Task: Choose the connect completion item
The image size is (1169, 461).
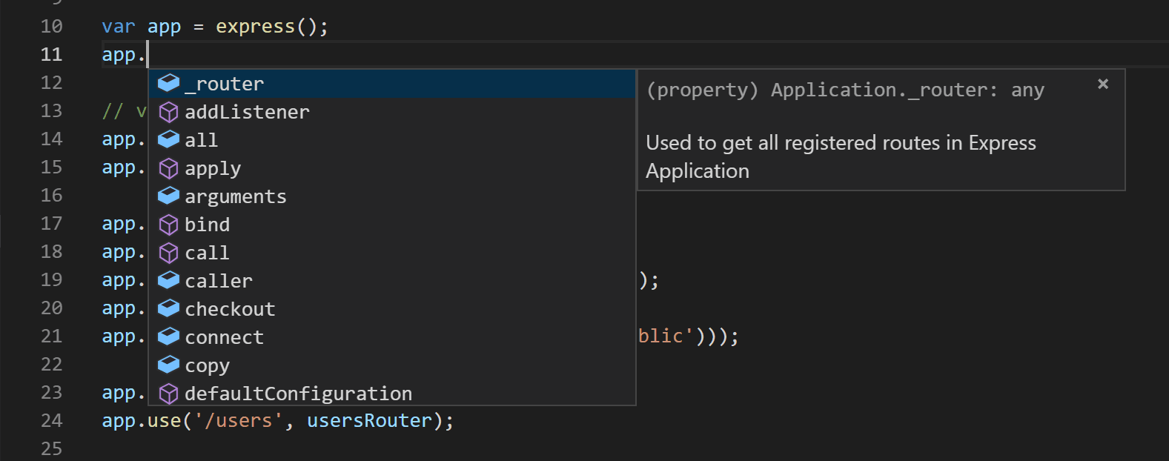Action: pos(224,337)
